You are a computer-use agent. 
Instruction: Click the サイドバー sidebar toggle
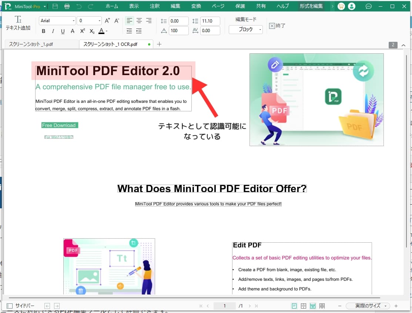[20, 306]
